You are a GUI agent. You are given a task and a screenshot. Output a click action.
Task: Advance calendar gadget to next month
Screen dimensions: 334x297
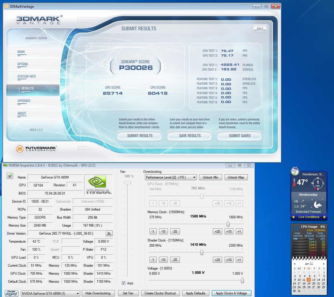[x=324, y=264]
